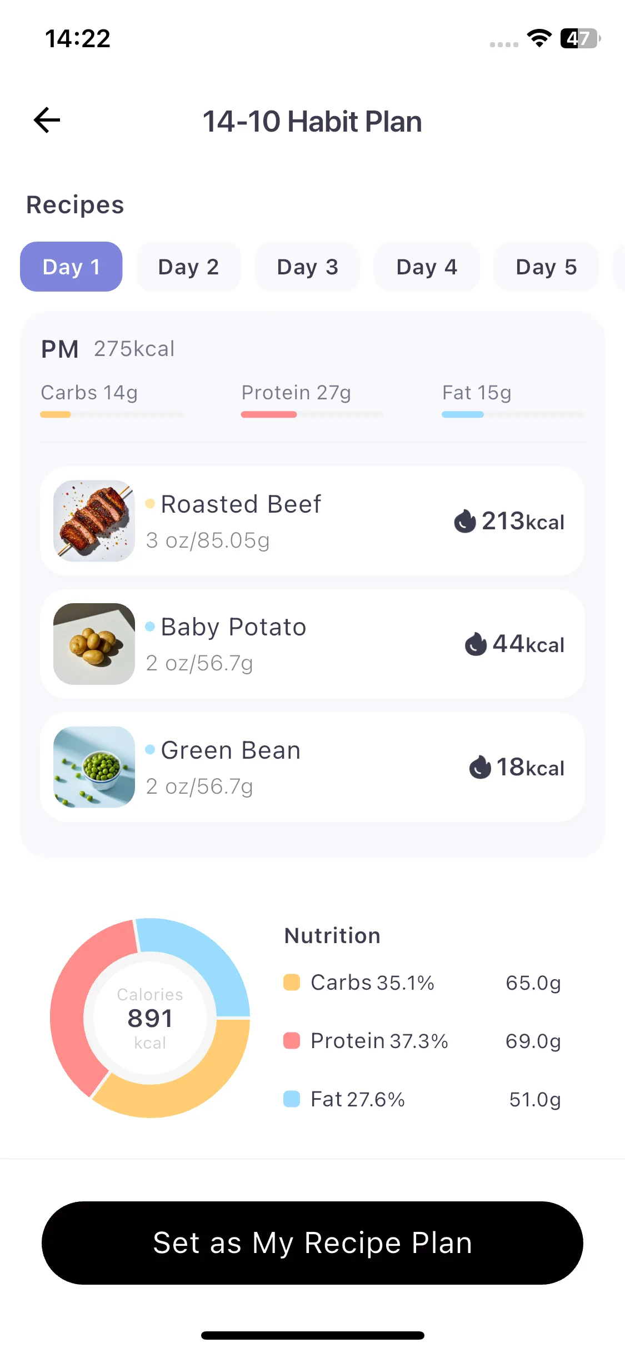Tap the battery indicator icon
This screenshot has width=625, height=1353.
click(x=580, y=38)
